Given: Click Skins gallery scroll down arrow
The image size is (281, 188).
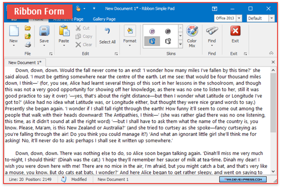Looking at the screenshot, I should [180, 36].
